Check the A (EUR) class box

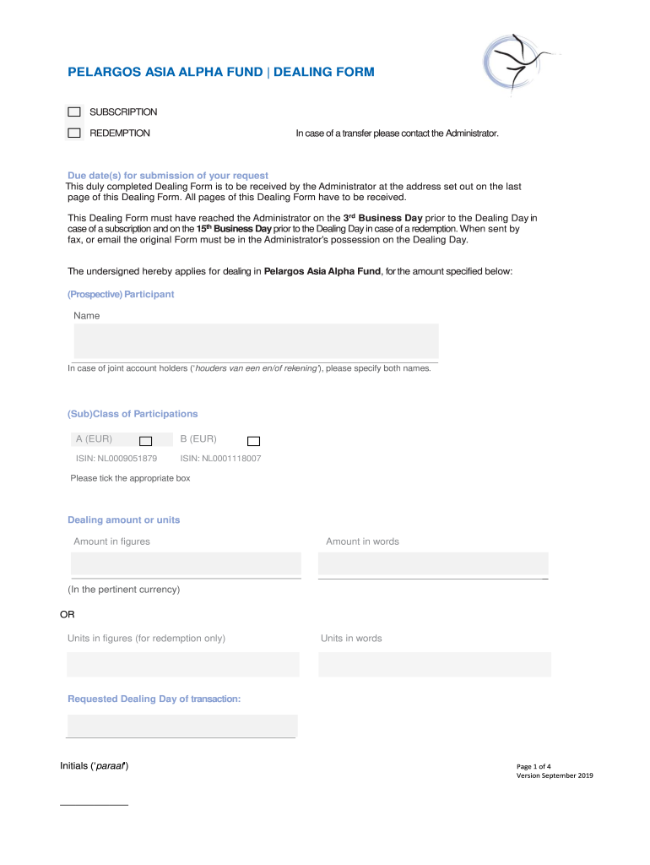pos(145,440)
